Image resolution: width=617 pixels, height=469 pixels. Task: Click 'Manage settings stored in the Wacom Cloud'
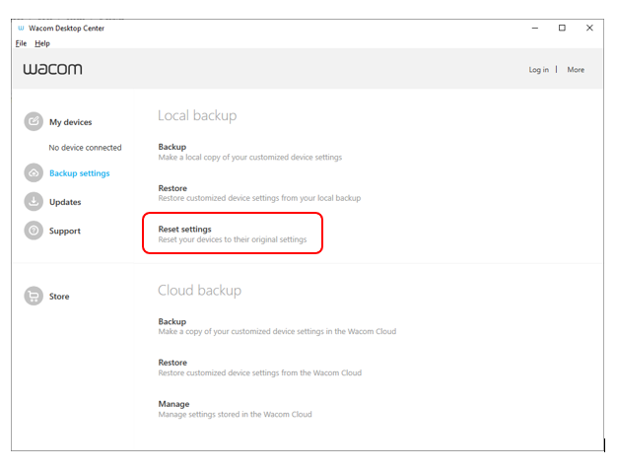pyautogui.click(x=235, y=414)
